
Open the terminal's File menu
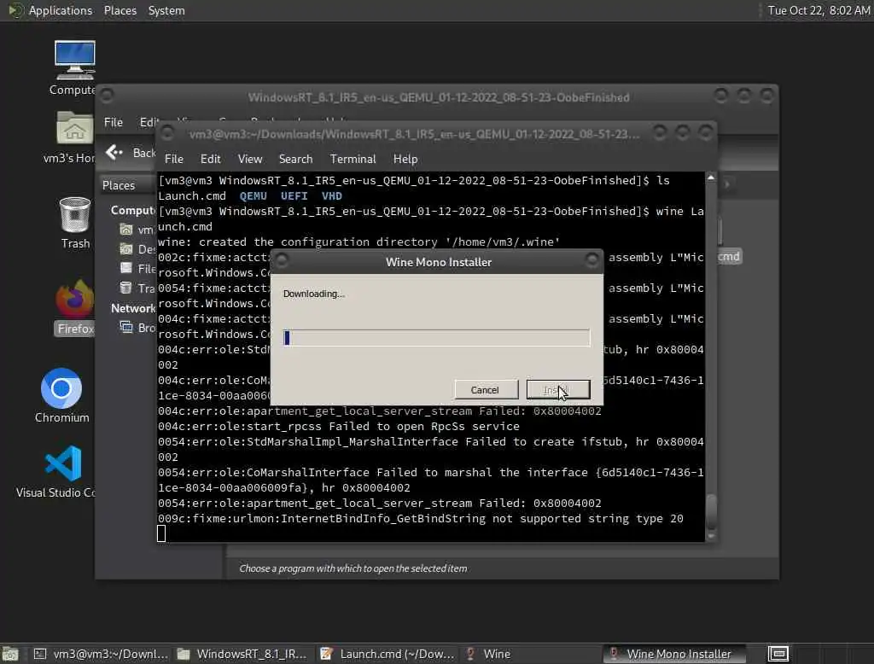pyautogui.click(x=174, y=159)
